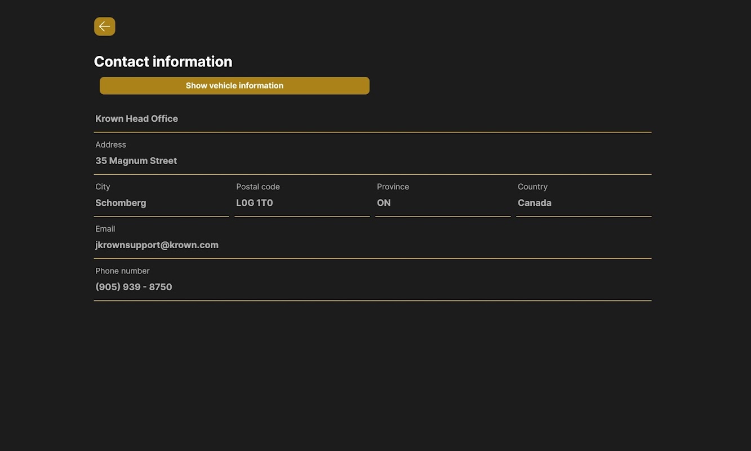Select the city field showing Schomberg
Image resolution: width=751 pixels, height=451 pixels.
coord(161,203)
